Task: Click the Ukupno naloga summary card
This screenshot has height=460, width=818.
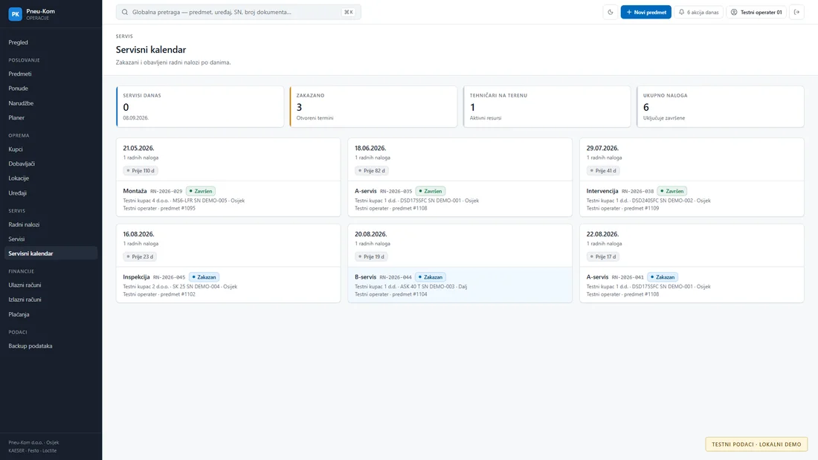Action: [721, 106]
